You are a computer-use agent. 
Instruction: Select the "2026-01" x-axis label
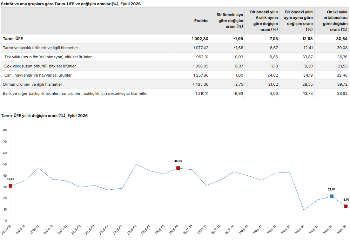click(230, 230)
